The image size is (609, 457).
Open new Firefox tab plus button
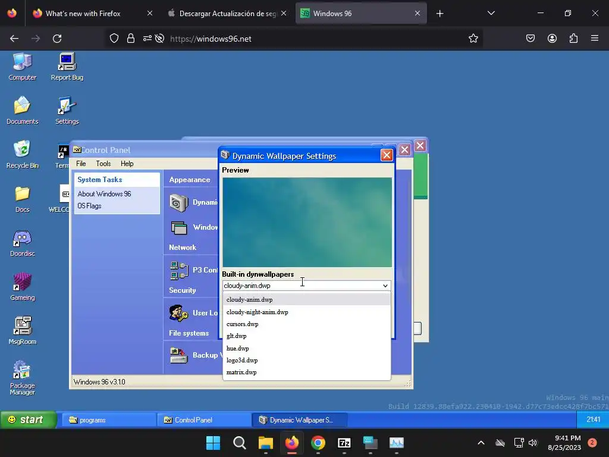(x=440, y=14)
